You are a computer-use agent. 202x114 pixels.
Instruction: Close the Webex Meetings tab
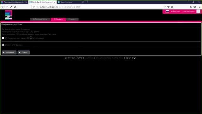[83, 2]
